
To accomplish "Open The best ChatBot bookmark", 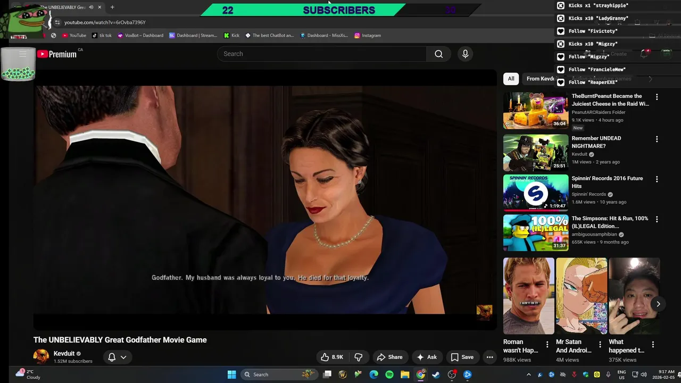I will 269,35.
